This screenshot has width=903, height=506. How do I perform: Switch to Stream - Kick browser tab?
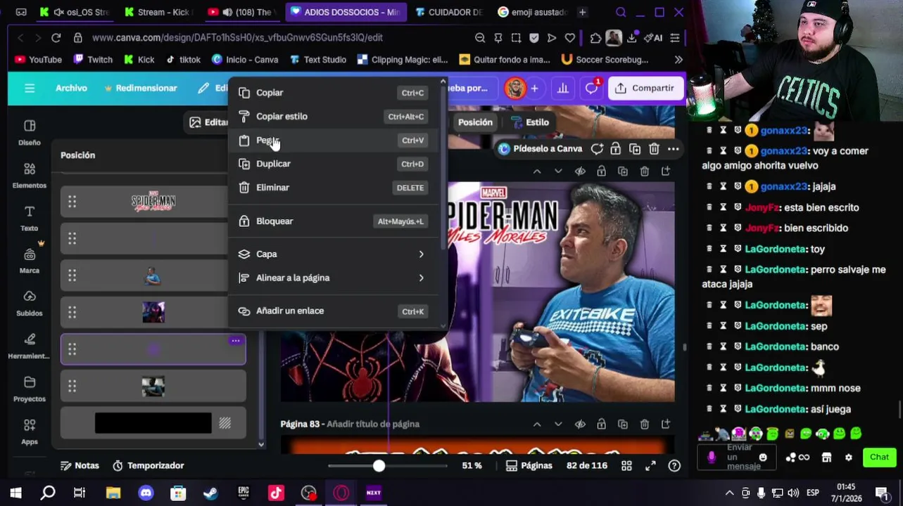(x=158, y=12)
